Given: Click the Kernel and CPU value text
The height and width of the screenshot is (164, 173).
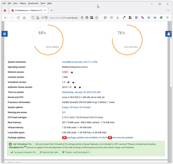Looking at the screenshot, I should click(83, 97).
